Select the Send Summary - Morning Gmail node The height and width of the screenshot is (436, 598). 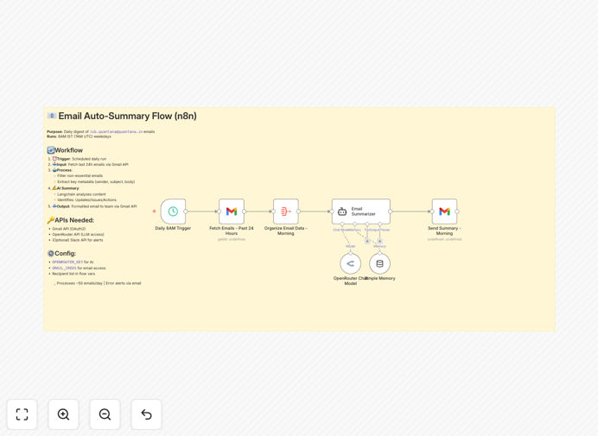click(x=444, y=212)
